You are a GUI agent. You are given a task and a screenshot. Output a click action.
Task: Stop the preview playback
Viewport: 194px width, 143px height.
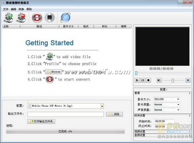pos(148,80)
